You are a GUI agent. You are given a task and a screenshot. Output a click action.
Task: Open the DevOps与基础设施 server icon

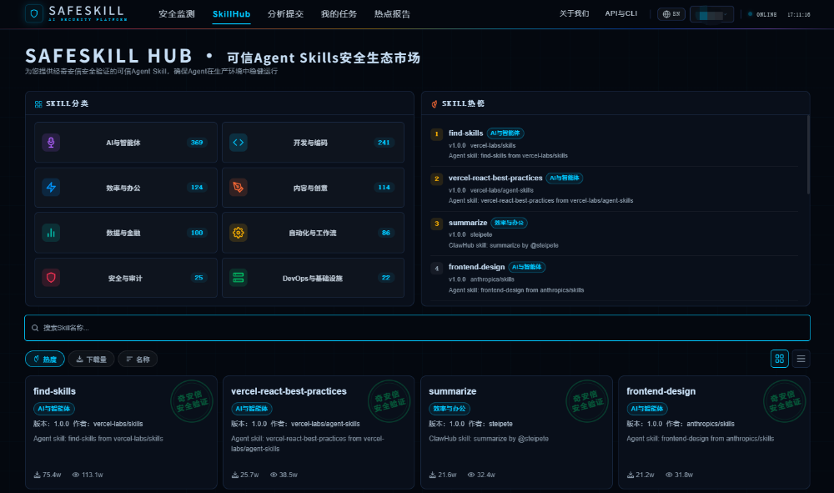coord(239,278)
